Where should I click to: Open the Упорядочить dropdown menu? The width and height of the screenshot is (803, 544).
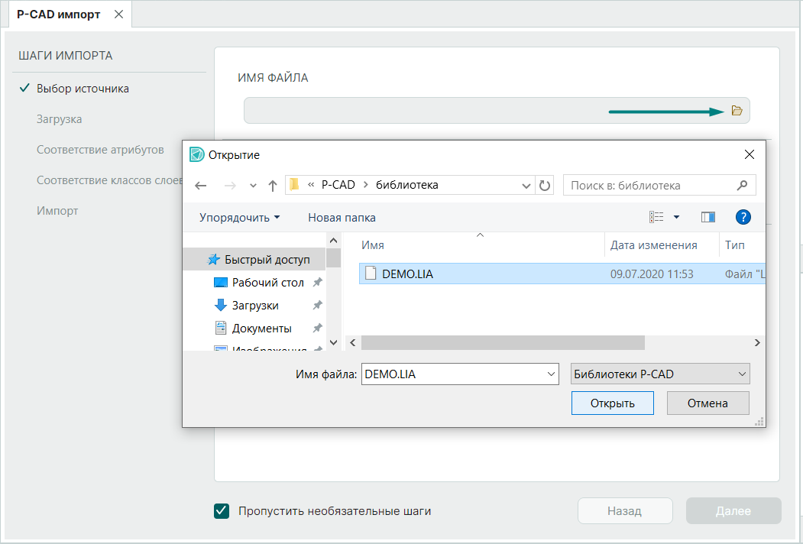[239, 218]
